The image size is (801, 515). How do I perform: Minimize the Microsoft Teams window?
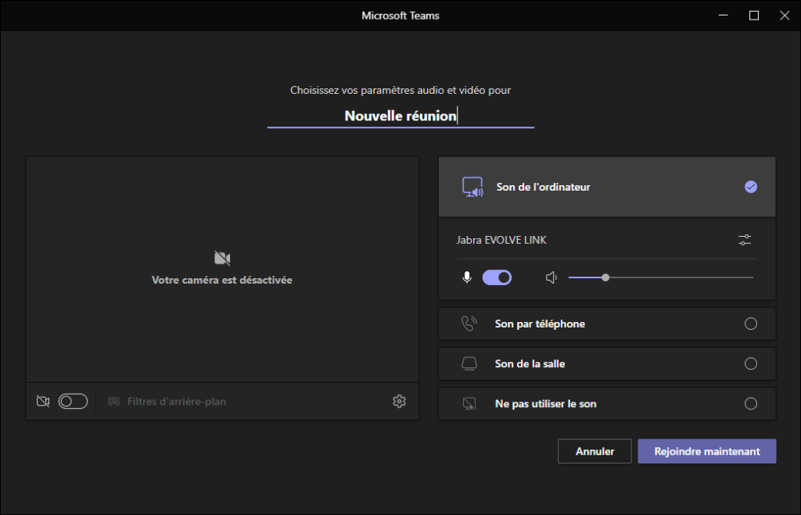724,16
